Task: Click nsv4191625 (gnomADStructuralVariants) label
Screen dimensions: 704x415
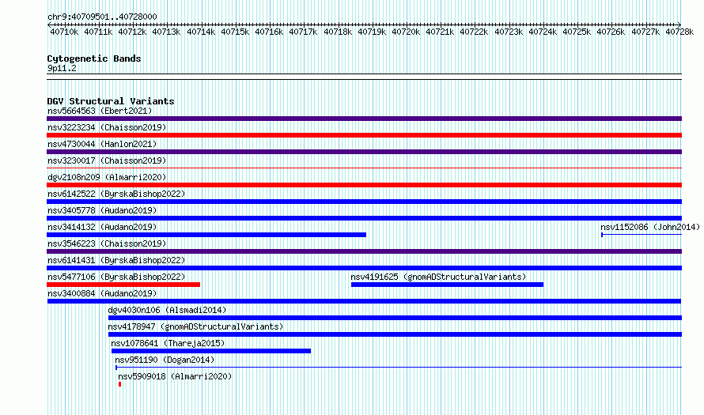Action: click(x=438, y=277)
